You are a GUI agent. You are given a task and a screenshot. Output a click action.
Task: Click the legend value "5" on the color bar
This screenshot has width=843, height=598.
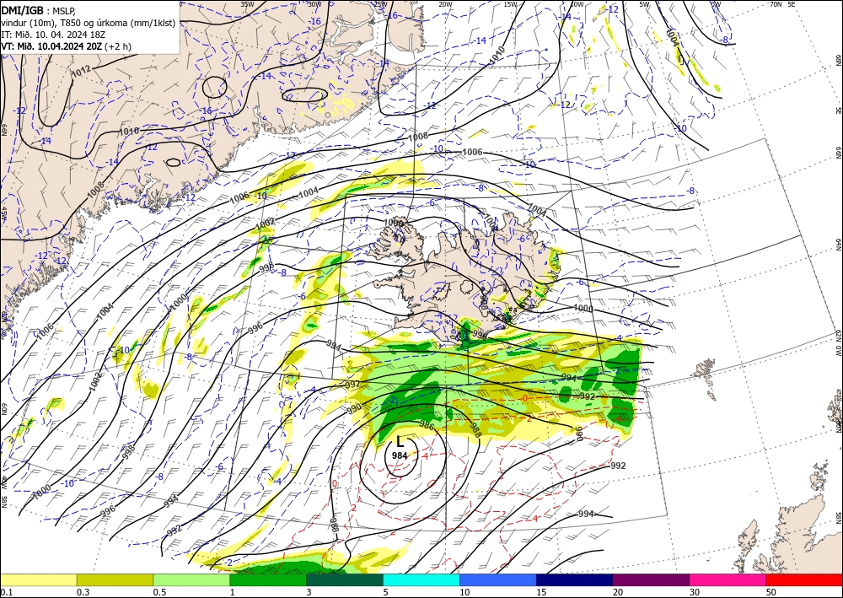(x=386, y=592)
